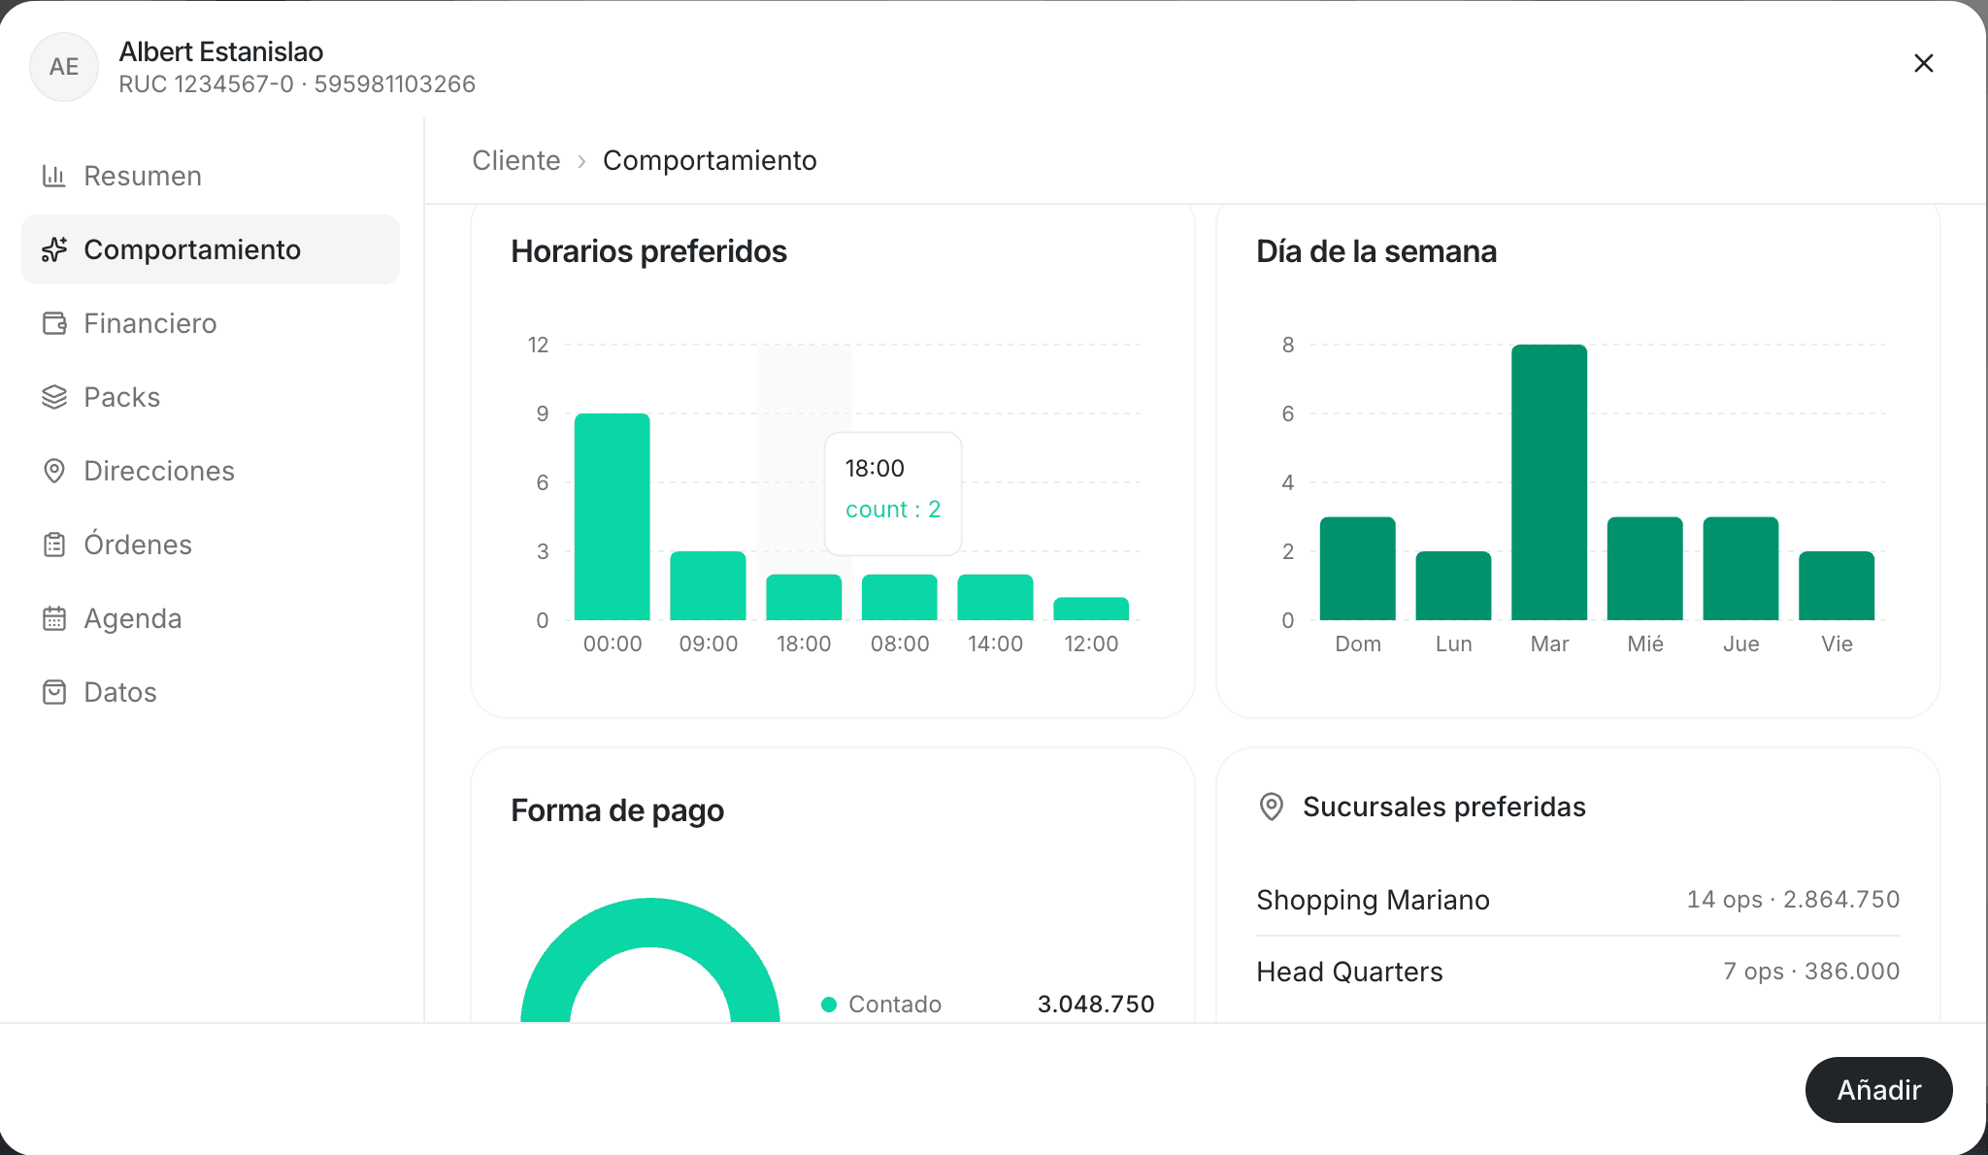Click the Agenda calendar icon

[54, 618]
